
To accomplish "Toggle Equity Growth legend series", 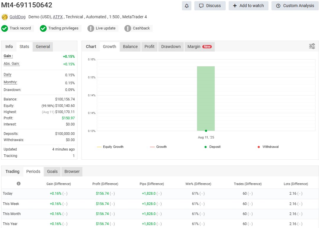I will coord(110,147).
